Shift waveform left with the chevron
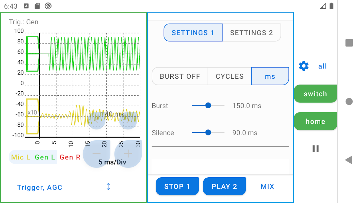 (x=96, y=121)
